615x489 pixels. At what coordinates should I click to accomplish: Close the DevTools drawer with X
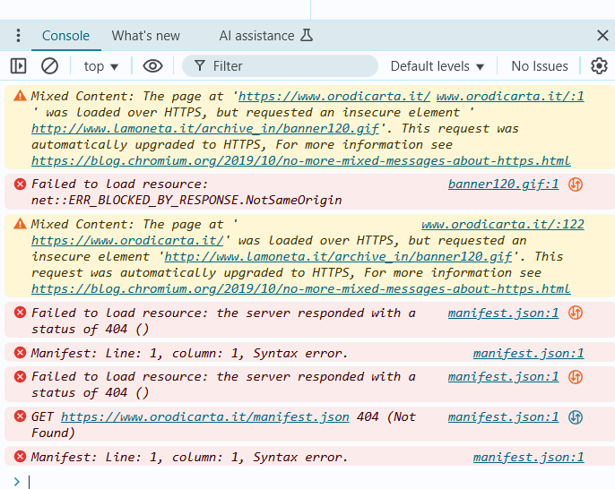click(602, 36)
